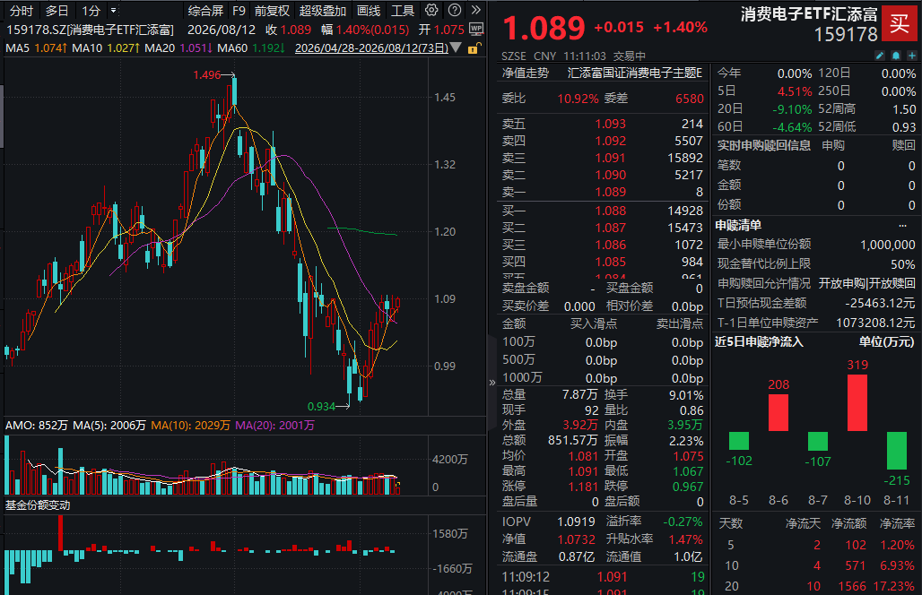The height and width of the screenshot is (595, 922).
Task: Click the 净流率 17.23% for 20 days
Action: pos(894,586)
